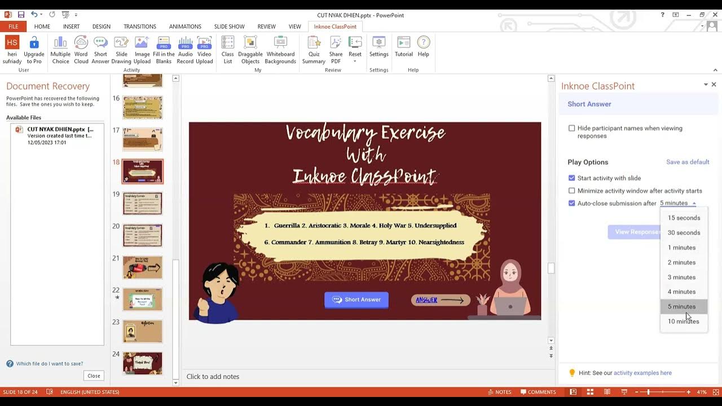The width and height of the screenshot is (722, 406).
Task: Switch to Slide Sorter view
Action: [x=590, y=392]
